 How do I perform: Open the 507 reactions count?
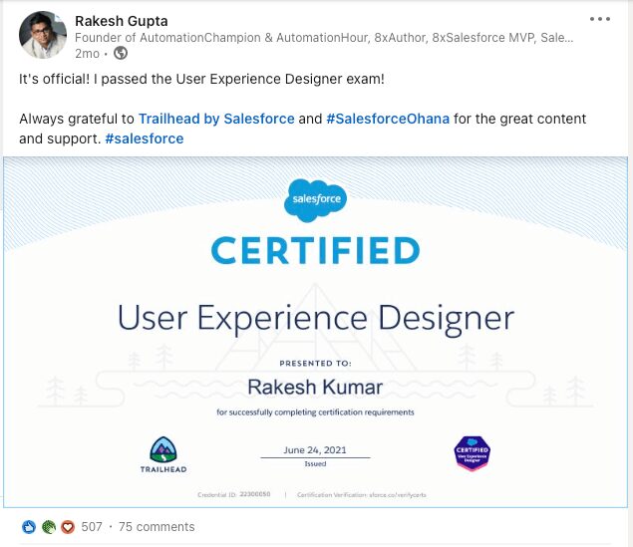92,527
